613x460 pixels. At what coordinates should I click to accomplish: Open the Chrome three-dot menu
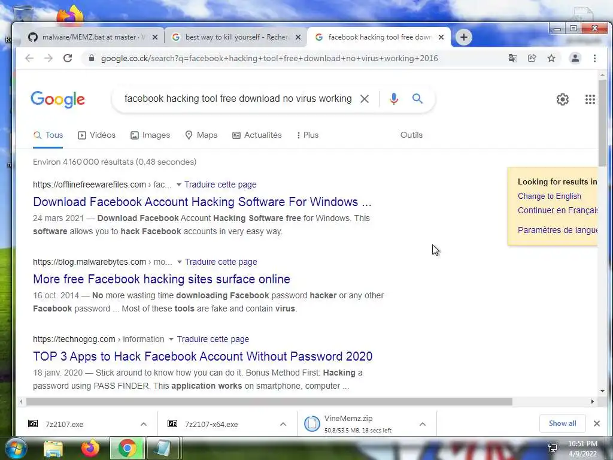(594, 58)
